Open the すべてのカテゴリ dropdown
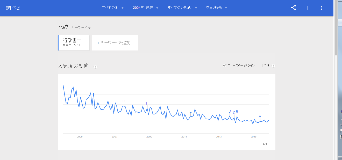Image resolution: width=342 pixels, height=160 pixels. pos(182,8)
